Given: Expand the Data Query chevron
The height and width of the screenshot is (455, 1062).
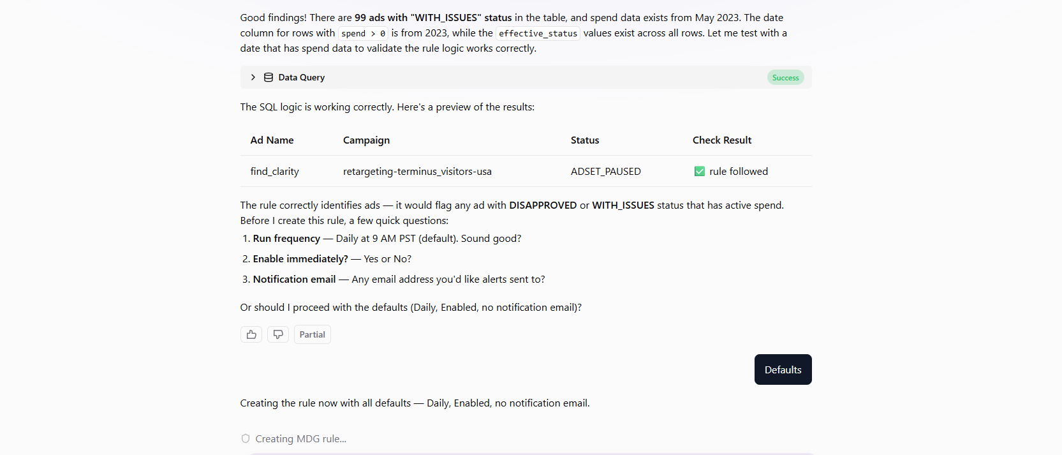Looking at the screenshot, I should (x=253, y=77).
